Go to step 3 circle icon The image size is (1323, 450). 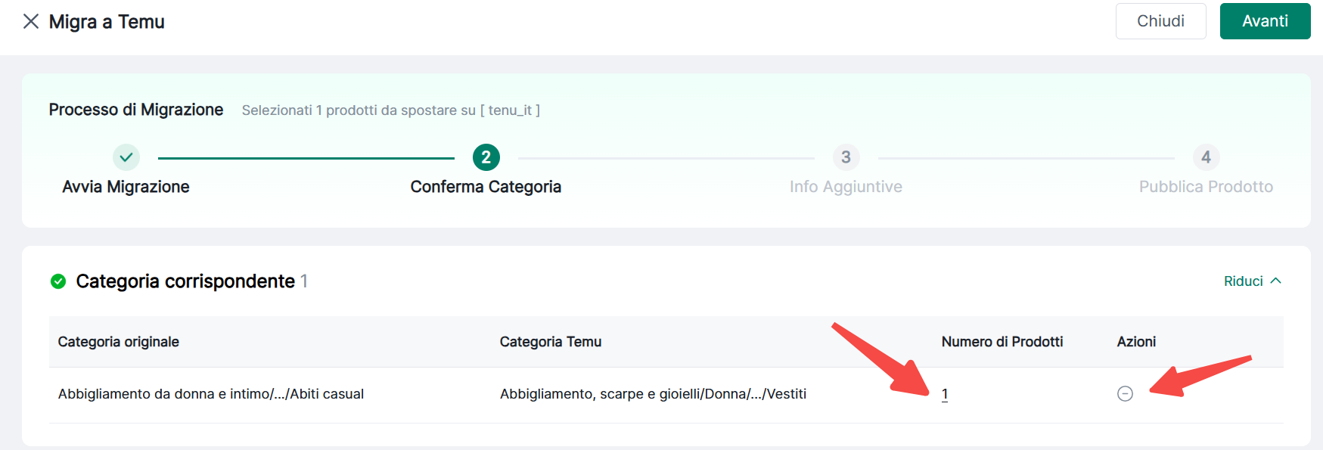[x=846, y=157]
